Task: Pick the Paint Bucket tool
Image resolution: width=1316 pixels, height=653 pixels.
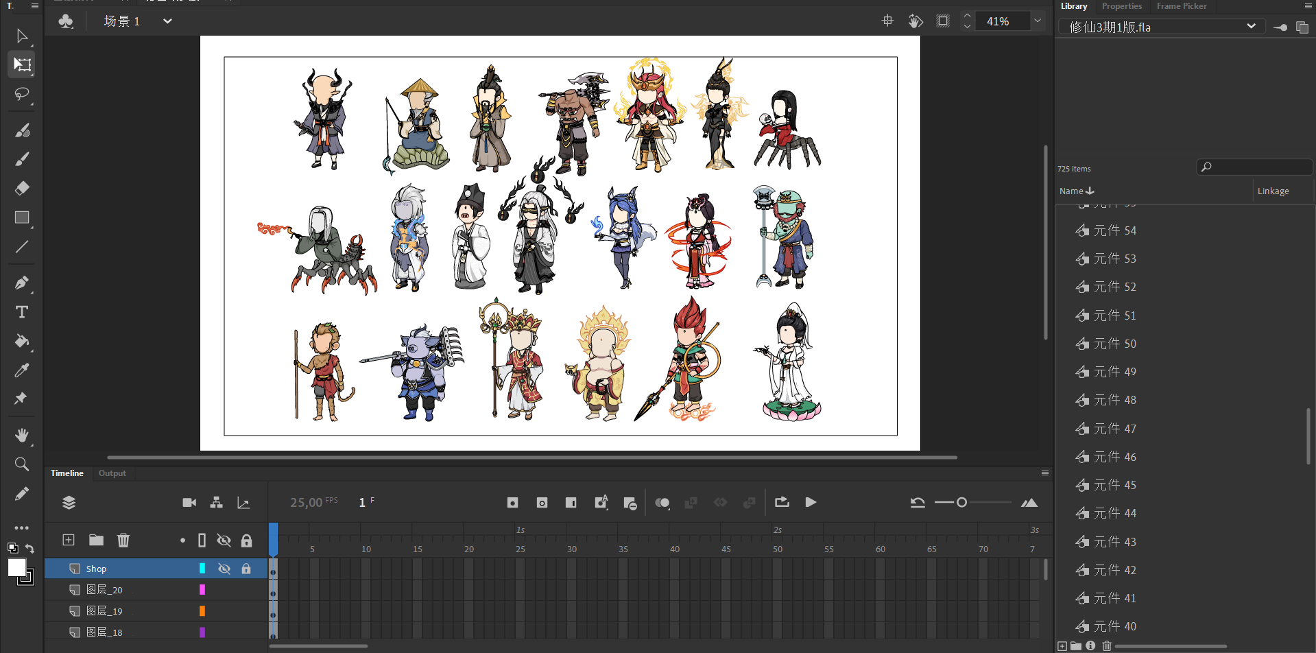Action: (22, 341)
